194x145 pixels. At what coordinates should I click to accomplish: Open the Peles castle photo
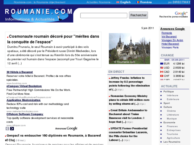[129, 48]
